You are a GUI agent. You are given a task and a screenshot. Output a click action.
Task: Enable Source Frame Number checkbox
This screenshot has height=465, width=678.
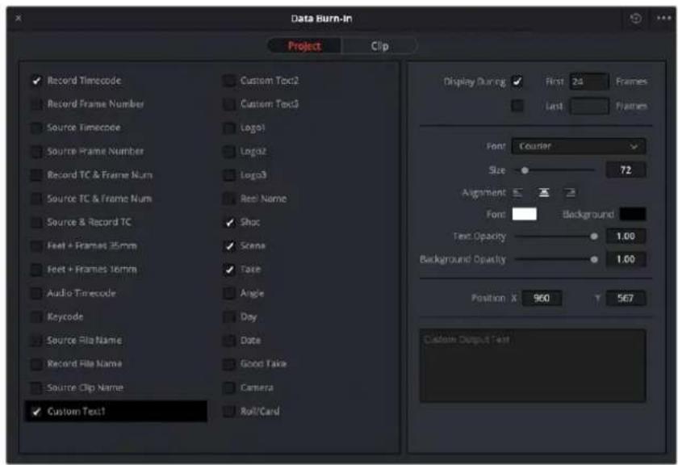[x=36, y=152]
